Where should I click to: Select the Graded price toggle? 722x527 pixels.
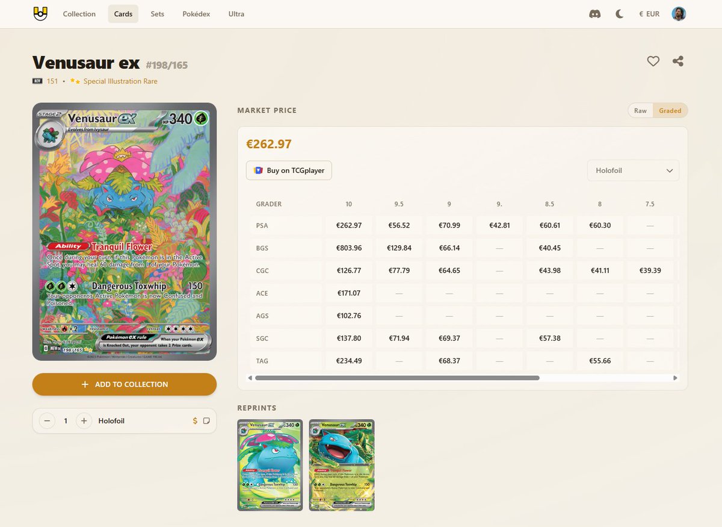(x=670, y=110)
